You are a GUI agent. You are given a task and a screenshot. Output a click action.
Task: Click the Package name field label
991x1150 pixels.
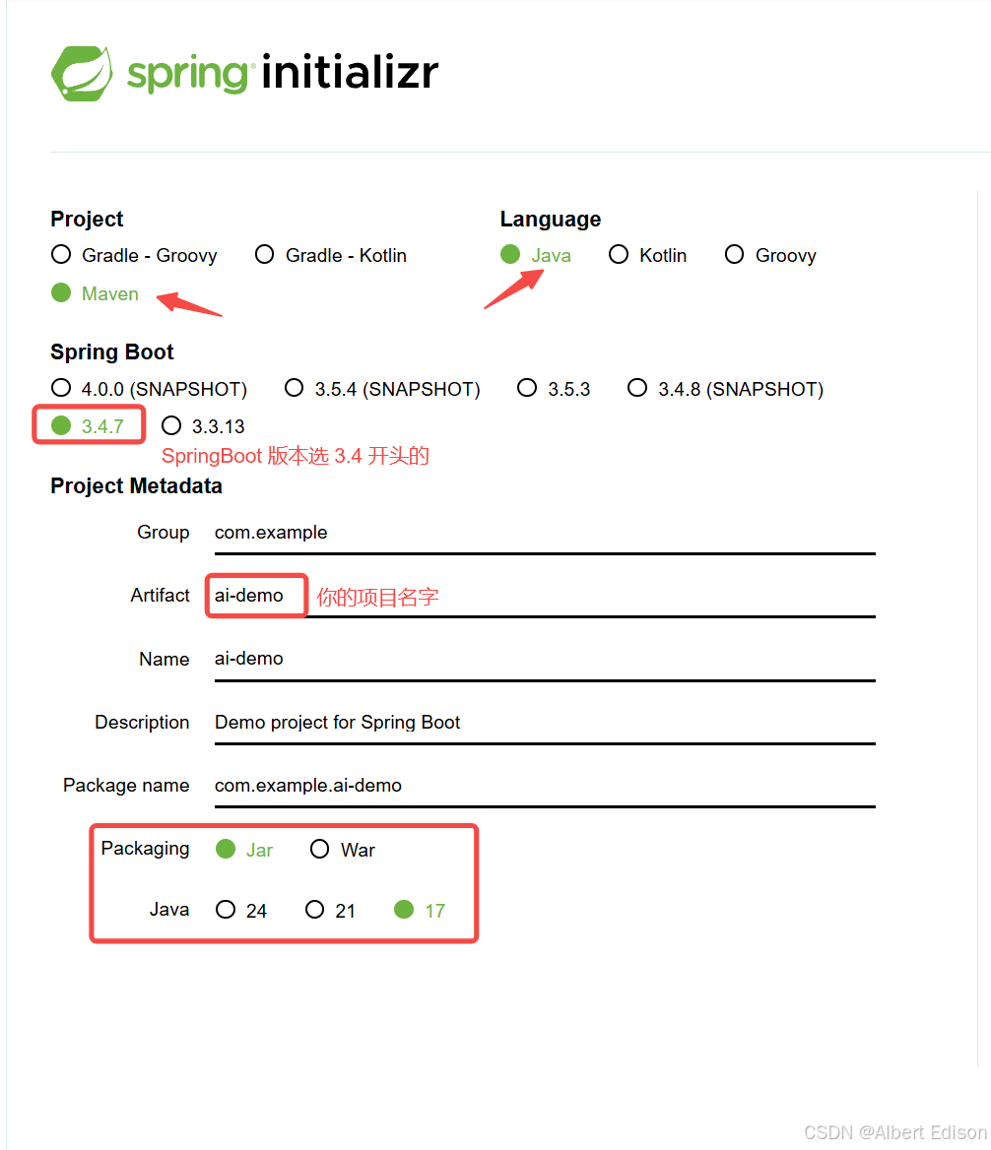pos(126,786)
